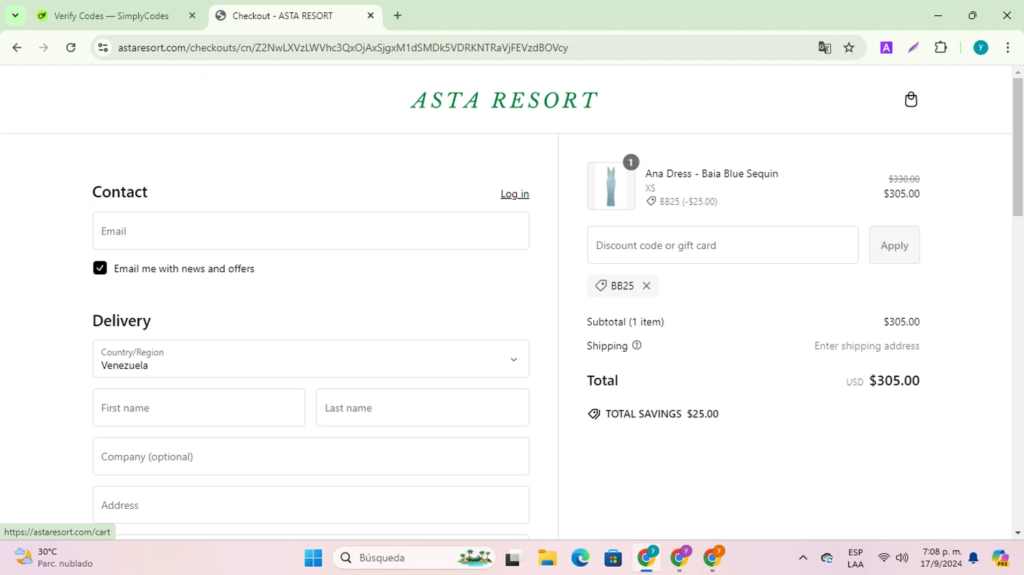This screenshot has width=1024, height=575.
Task: Open the Task View icon in taskbar
Action: click(513, 558)
